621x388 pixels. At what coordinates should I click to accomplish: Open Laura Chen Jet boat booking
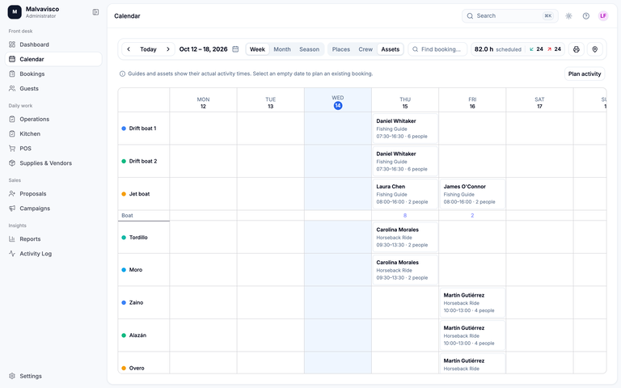(405, 194)
